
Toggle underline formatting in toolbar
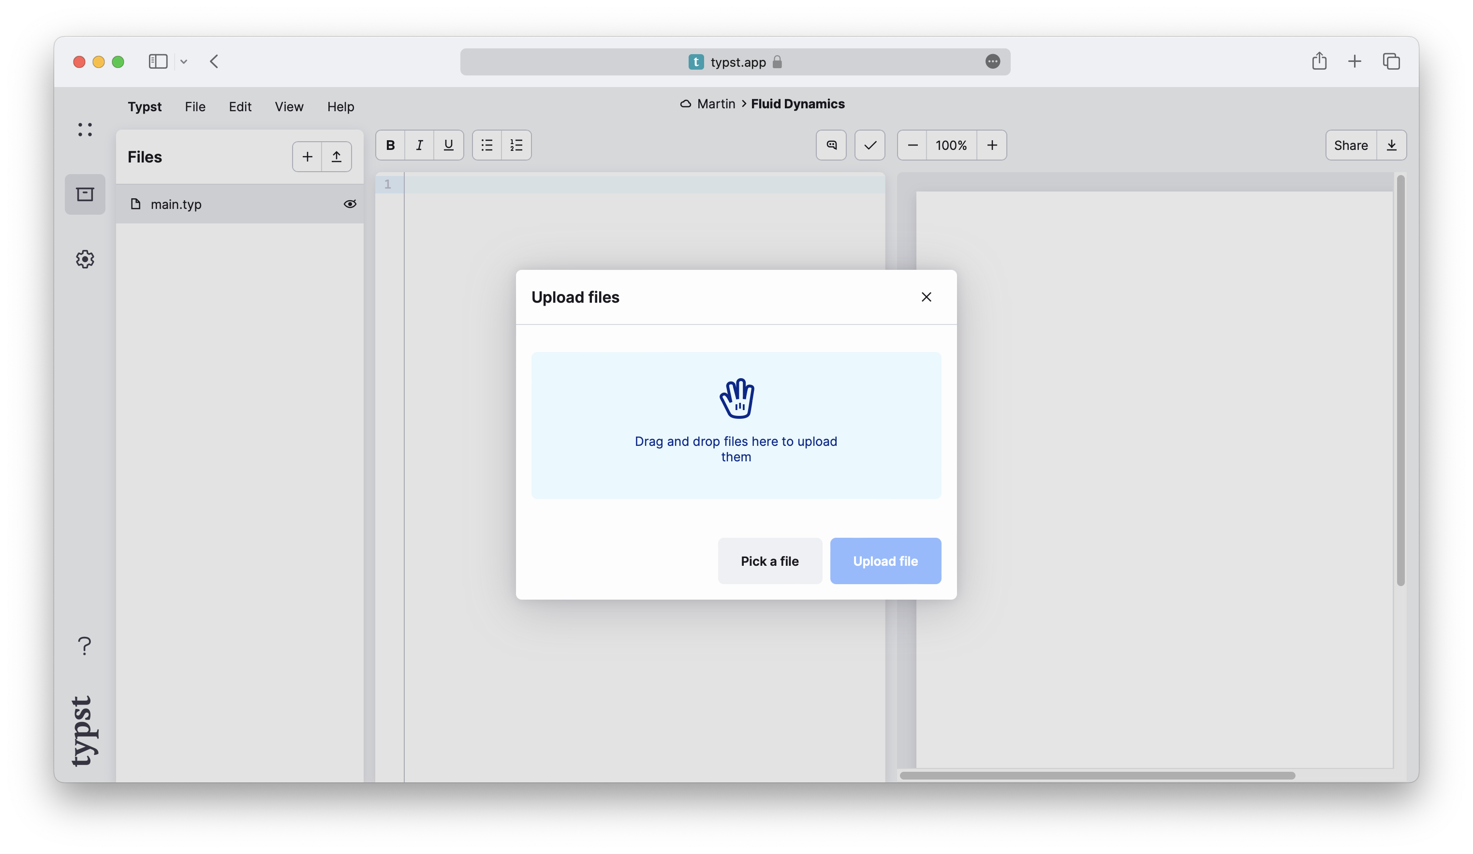tap(448, 145)
